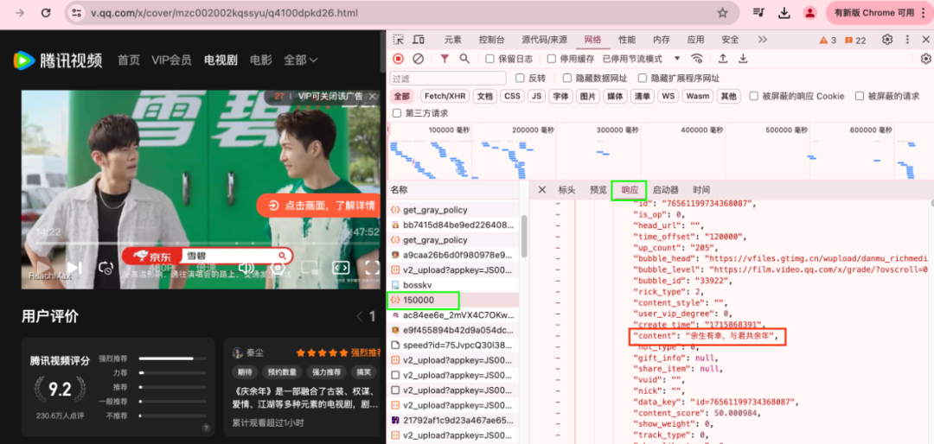Open the player volume icon
This screenshot has width=934, height=444.
pyautogui.click(x=246, y=268)
